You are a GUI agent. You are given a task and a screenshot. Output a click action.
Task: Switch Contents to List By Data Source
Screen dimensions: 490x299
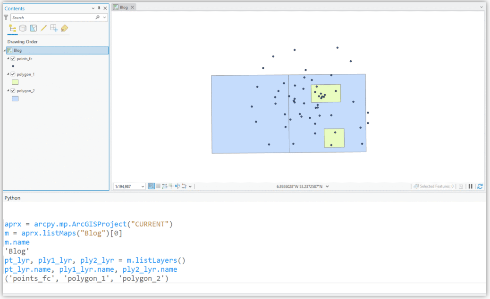[22, 28]
